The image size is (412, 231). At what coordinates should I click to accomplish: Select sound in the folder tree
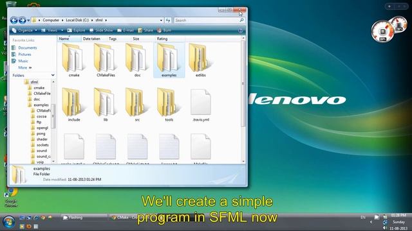[41, 151]
